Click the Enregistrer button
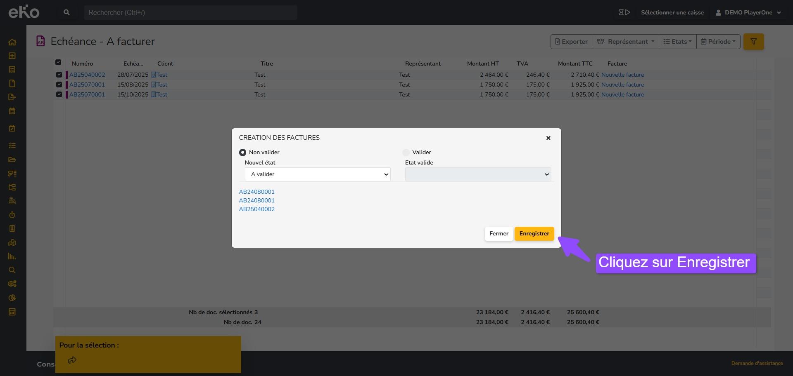 coord(534,234)
